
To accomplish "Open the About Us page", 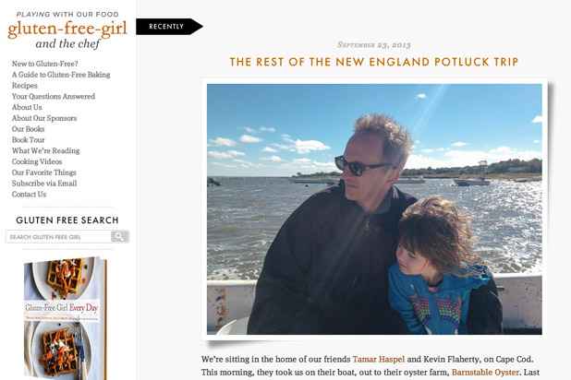I will [x=27, y=107].
